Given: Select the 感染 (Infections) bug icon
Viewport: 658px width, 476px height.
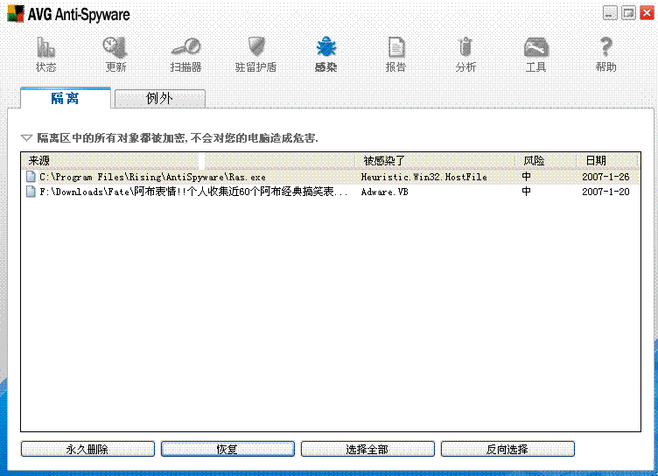Looking at the screenshot, I should 326,47.
